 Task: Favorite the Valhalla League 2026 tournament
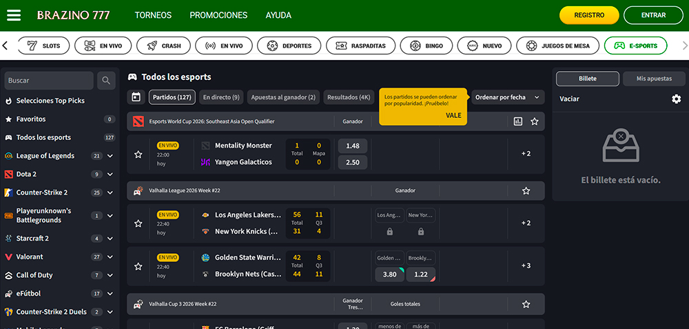(x=526, y=191)
